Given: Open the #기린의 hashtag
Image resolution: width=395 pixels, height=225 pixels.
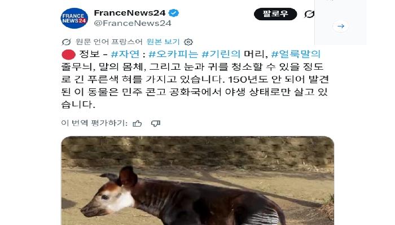Looking at the screenshot, I should 221,54.
